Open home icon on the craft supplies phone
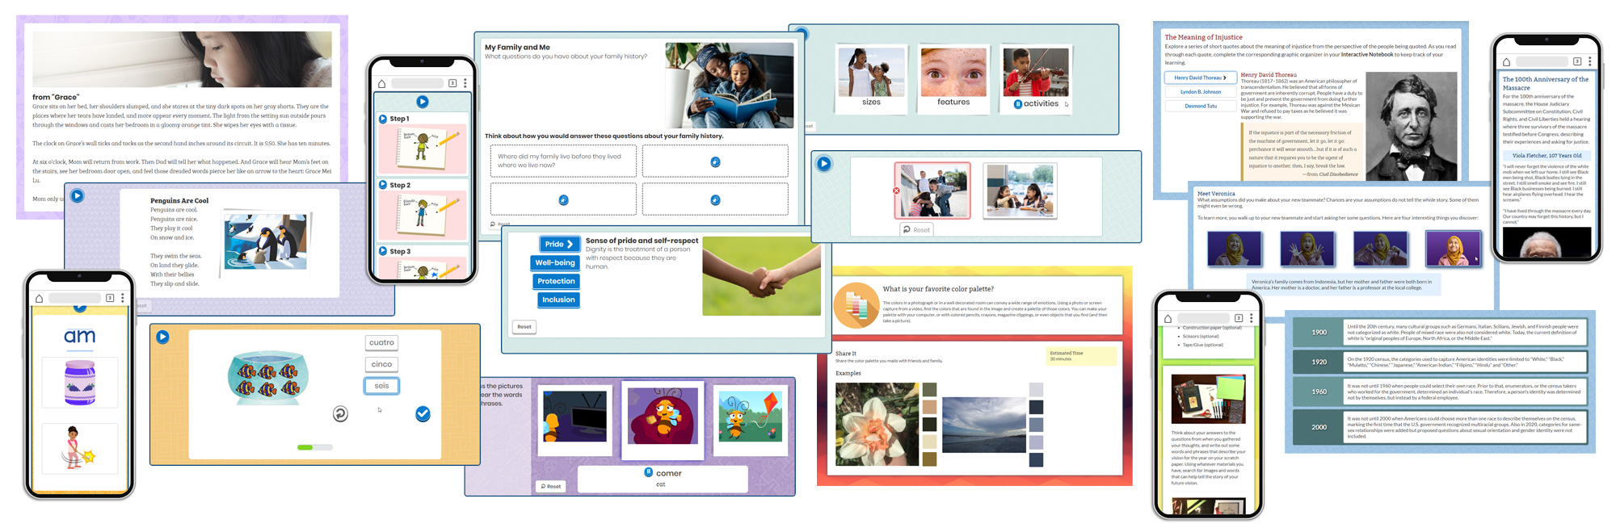1616x528 pixels. click(1167, 318)
